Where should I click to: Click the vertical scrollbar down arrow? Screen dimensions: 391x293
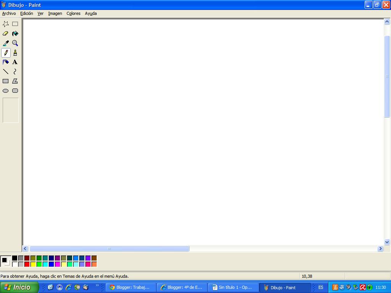387,242
